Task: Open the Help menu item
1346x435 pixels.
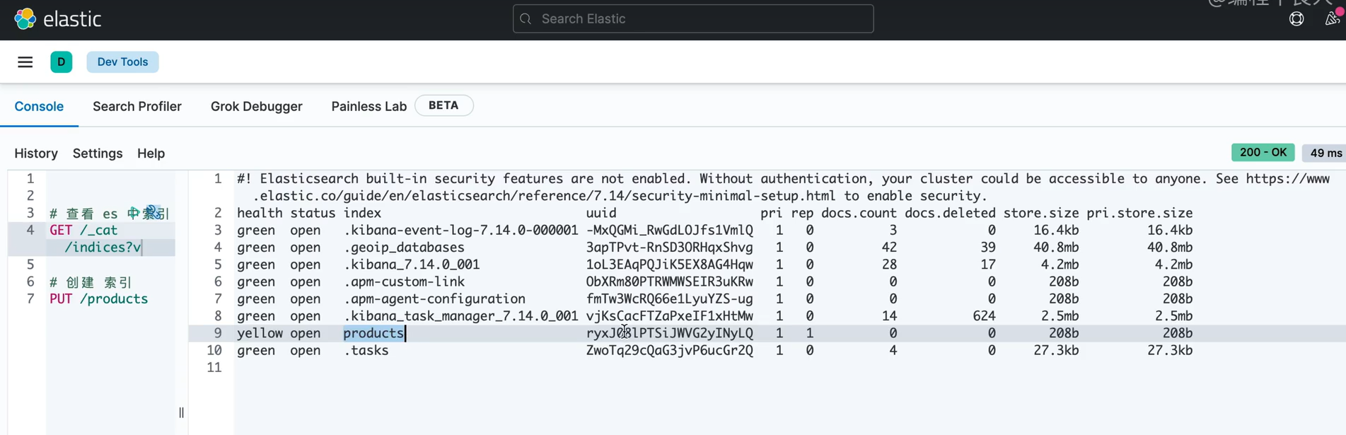Action: click(151, 153)
